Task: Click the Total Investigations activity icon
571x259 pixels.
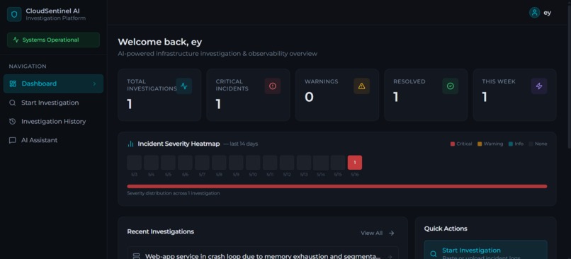Action: pos(184,86)
